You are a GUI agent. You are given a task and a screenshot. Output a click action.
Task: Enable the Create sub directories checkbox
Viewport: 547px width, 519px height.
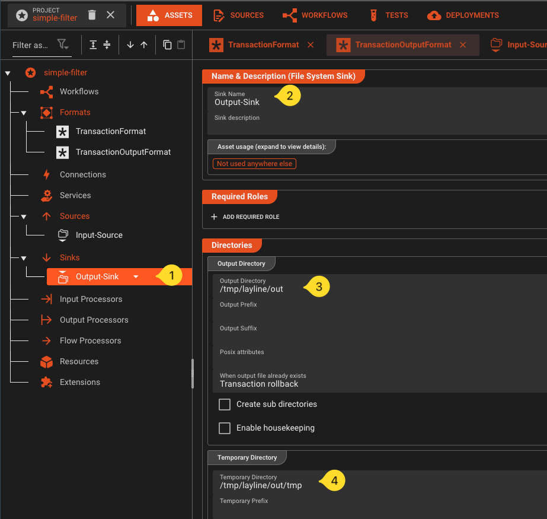coord(225,405)
